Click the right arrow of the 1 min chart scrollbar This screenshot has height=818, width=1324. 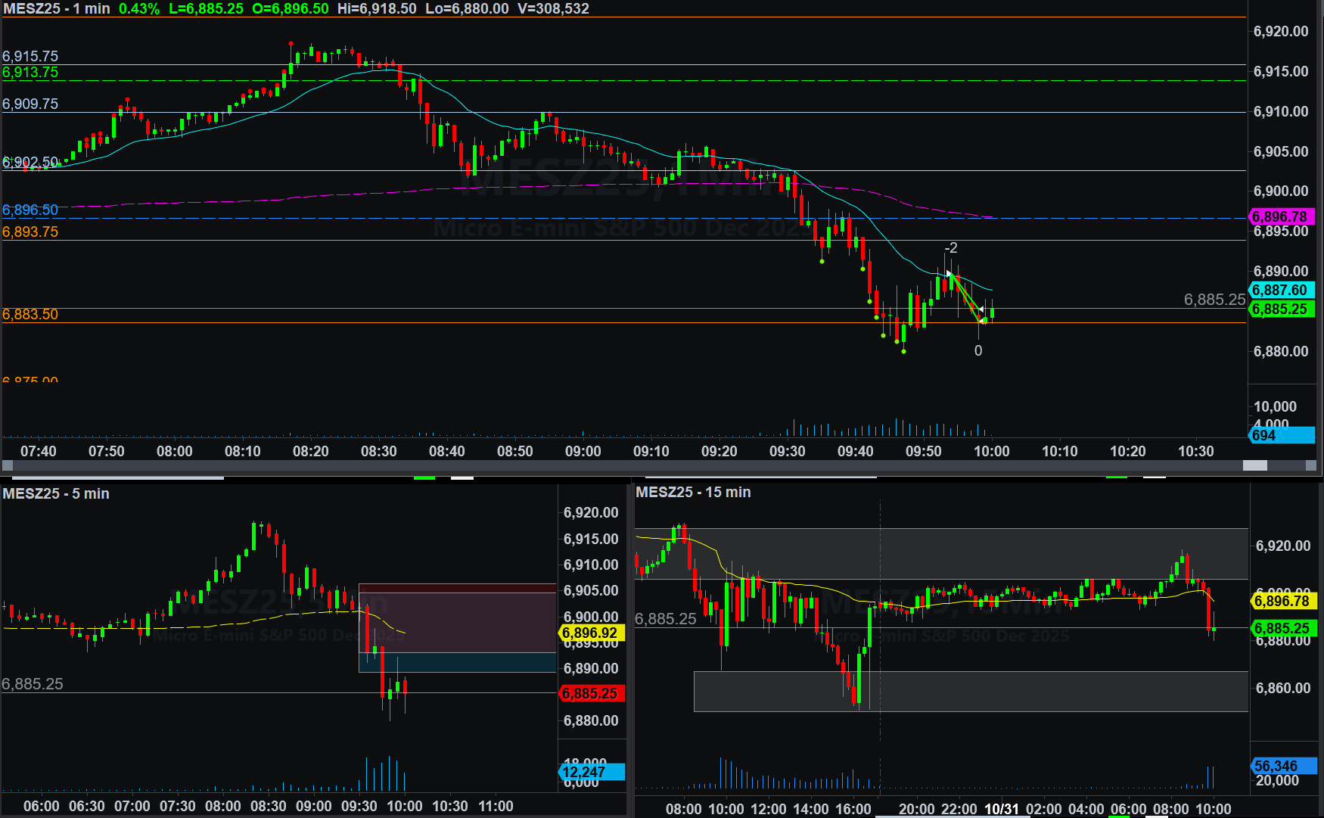[x=1311, y=465]
